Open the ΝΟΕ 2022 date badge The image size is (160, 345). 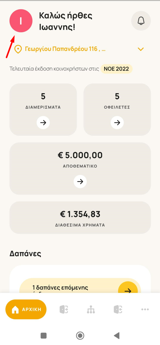(x=116, y=69)
